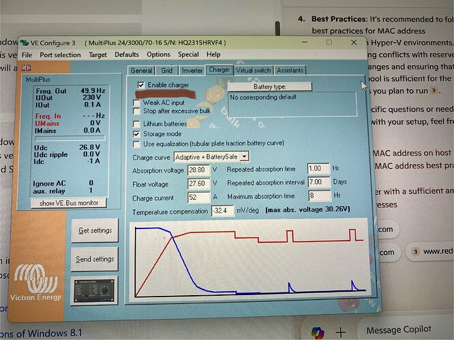Click the Freq. Out 49.9 Hz reading

[70, 91]
